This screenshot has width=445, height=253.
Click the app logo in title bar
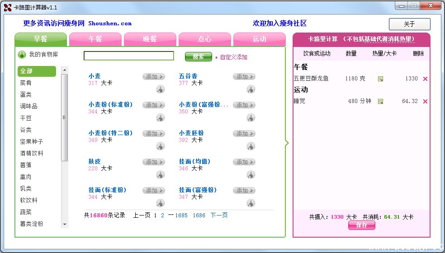coord(8,8)
